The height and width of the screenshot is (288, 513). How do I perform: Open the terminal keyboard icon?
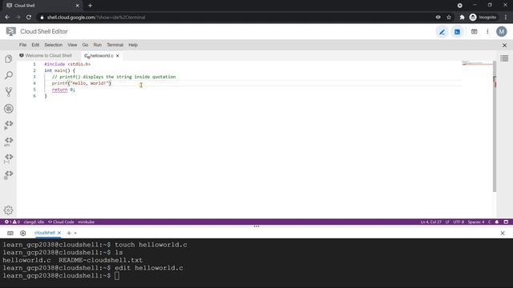(x=10, y=233)
